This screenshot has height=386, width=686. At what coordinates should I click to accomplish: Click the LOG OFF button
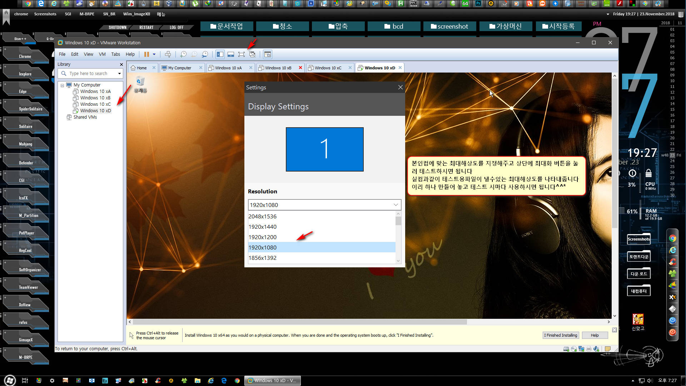[x=177, y=28]
